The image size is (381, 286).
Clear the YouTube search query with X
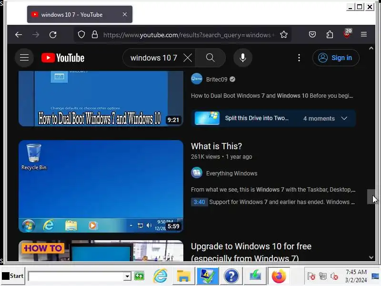(x=188, y=58)
